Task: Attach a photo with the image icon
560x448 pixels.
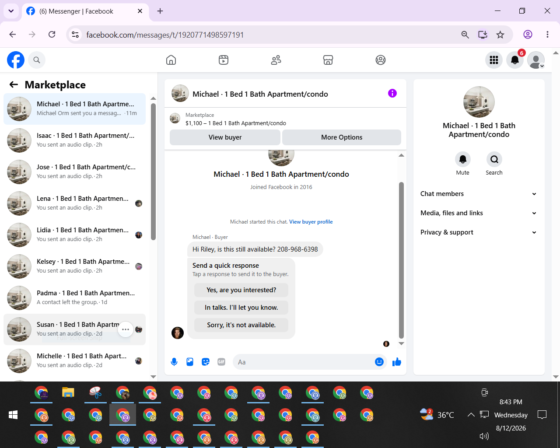Action: [x=190, y=362]
